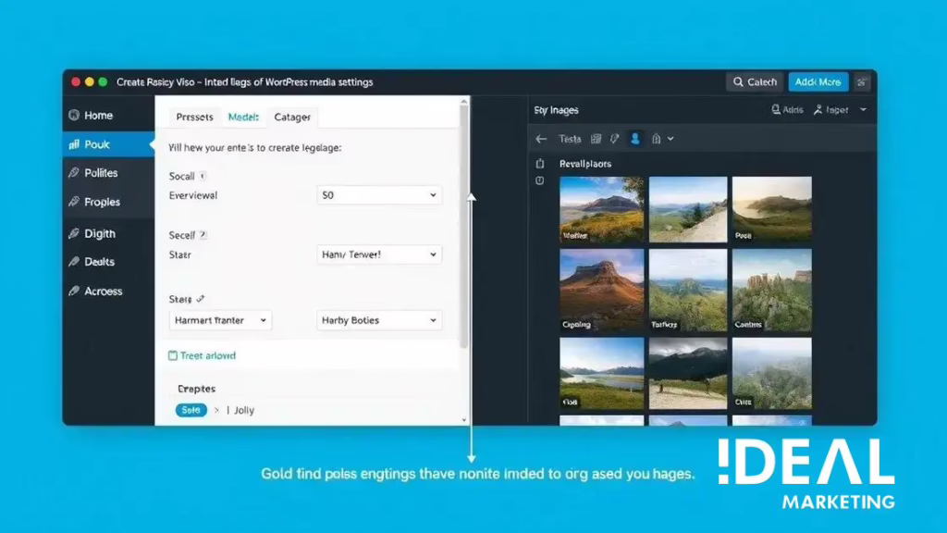This screenshot has height=533, width=947.
Task: Select the first landscape thumbnail with tree
Action: click(x=601, y=209)
